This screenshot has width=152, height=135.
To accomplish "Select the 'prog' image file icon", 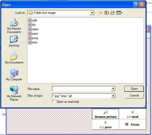I will point(30,38).
